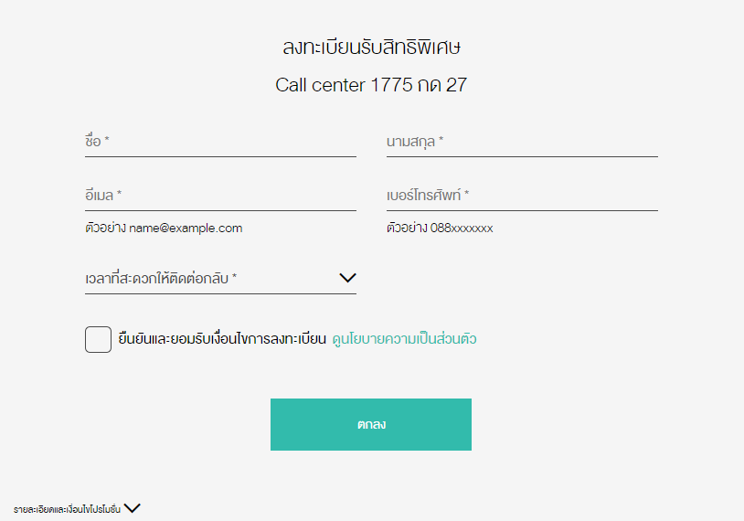Click the นามสกุล last name input field
Image resolution: width=744 pixels, height=521 pixels.
click(x=522, y=142)
